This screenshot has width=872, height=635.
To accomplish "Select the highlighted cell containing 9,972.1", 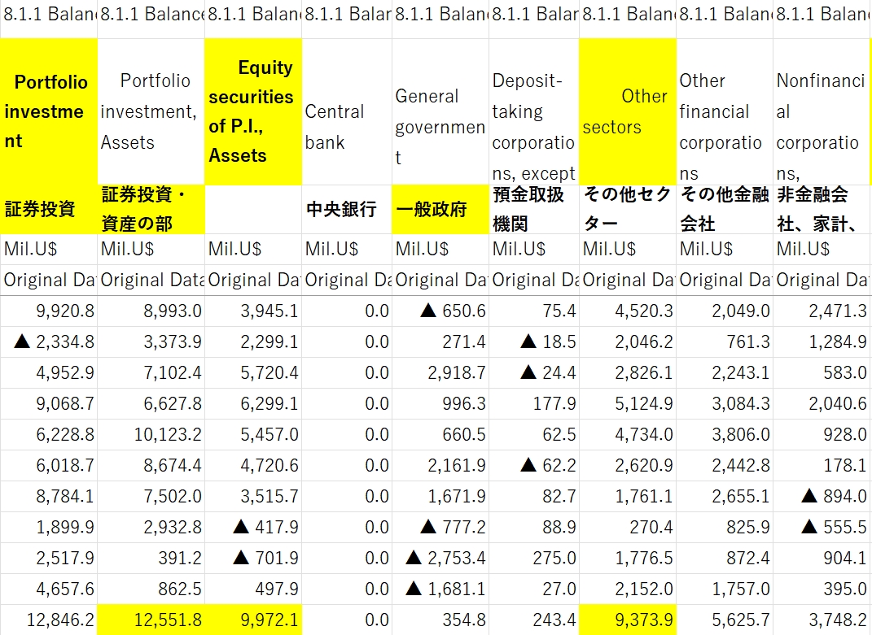I will (x=252, y=620).
